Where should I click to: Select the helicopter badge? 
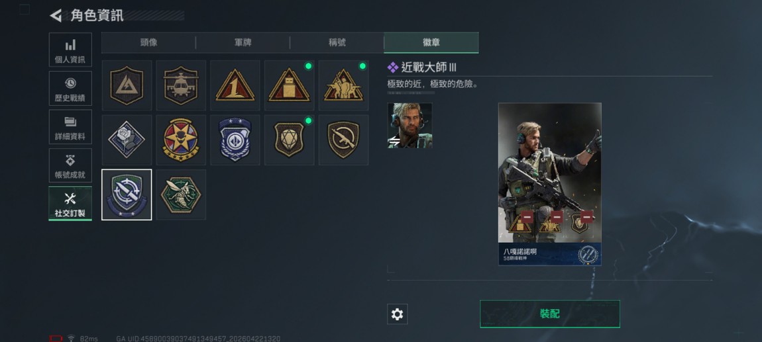click(x=181, y=85)
